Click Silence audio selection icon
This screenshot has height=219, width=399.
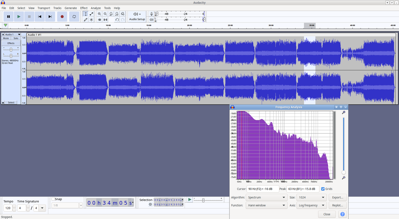click(x=105, y=20)
